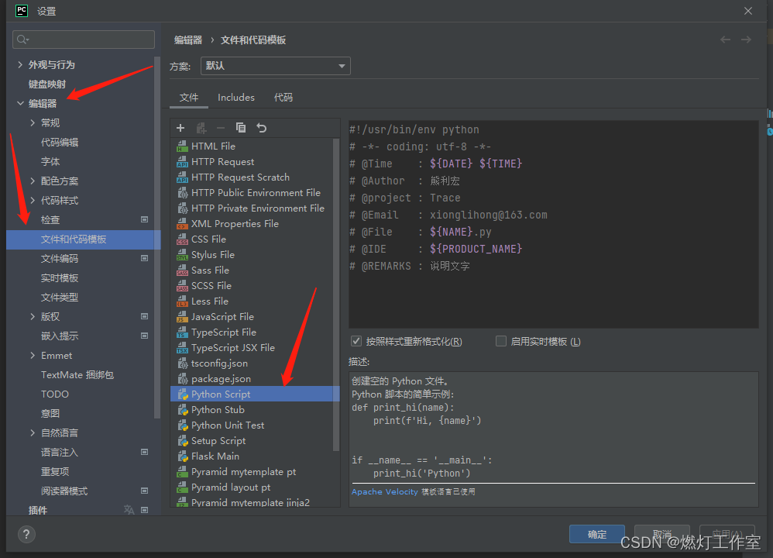The height and width of the screenshot is (558, 773).
Task: Click the Revert template arrow icon
Action: pyautogui.click(x=261, y=129)
